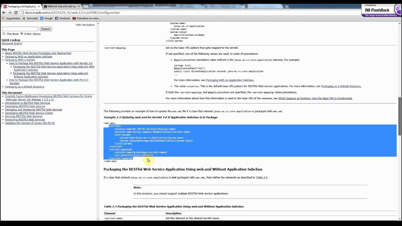Open How to Package with Pre-3.0 Servlets

tap(49, 82)
